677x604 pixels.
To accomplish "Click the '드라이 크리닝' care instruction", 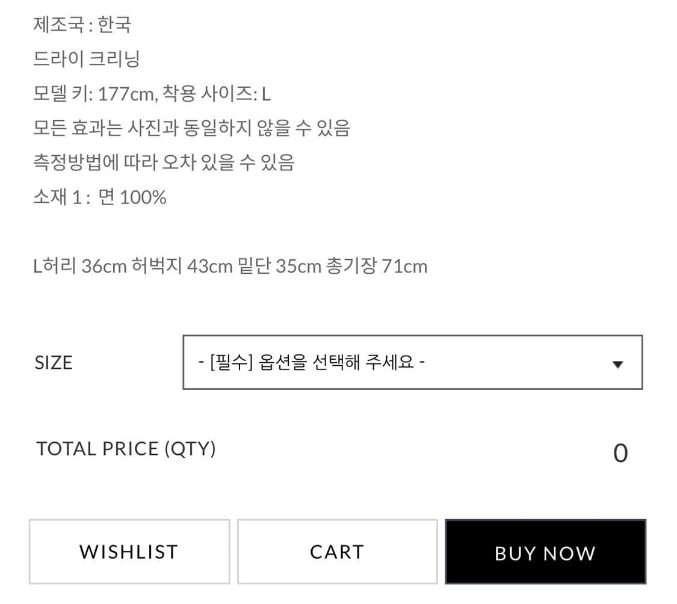I will [87, 59].
